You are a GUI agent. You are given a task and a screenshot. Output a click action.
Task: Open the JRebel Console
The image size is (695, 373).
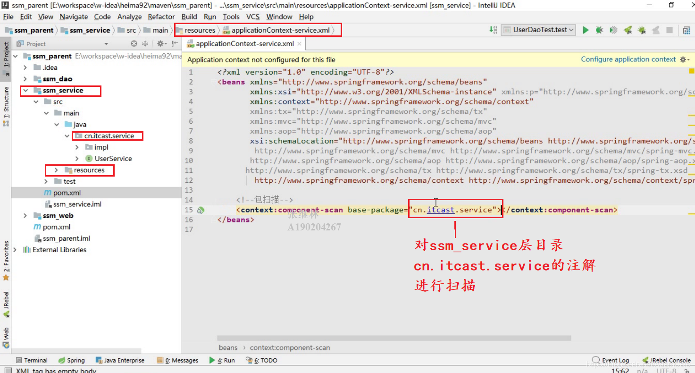click(x=666, y=360)
